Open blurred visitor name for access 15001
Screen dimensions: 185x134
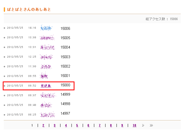(x=44, y=76)
